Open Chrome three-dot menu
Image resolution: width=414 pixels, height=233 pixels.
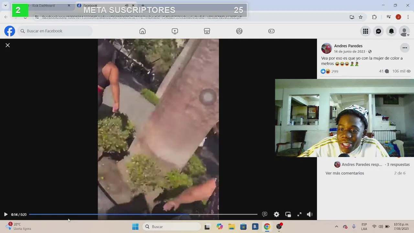pyautogui.click(x=408, y=17)
